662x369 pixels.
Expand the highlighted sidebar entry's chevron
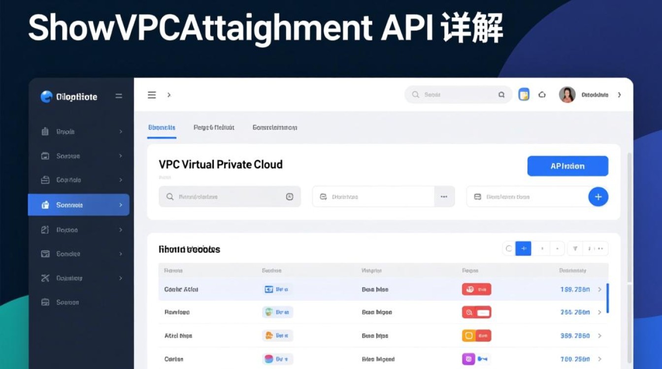point(121,205)
